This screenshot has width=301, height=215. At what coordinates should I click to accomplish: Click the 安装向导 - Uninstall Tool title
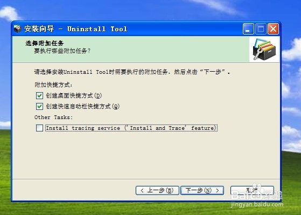coord(75,29)
